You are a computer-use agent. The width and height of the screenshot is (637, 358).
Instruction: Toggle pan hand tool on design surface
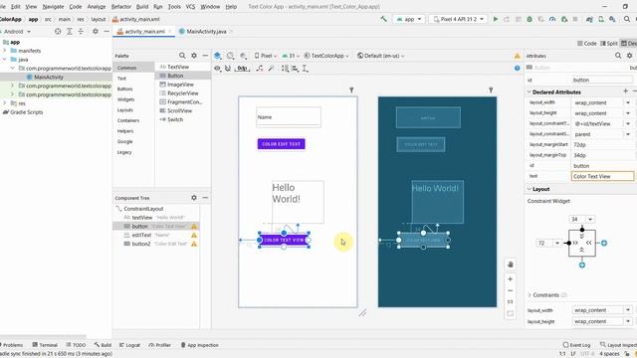point(511,265)
